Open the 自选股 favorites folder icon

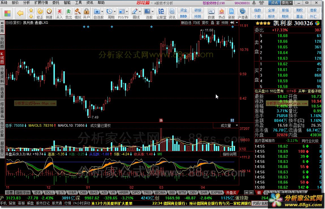(x=96, y=11)
